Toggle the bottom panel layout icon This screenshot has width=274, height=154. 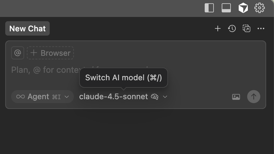(226, 8)
